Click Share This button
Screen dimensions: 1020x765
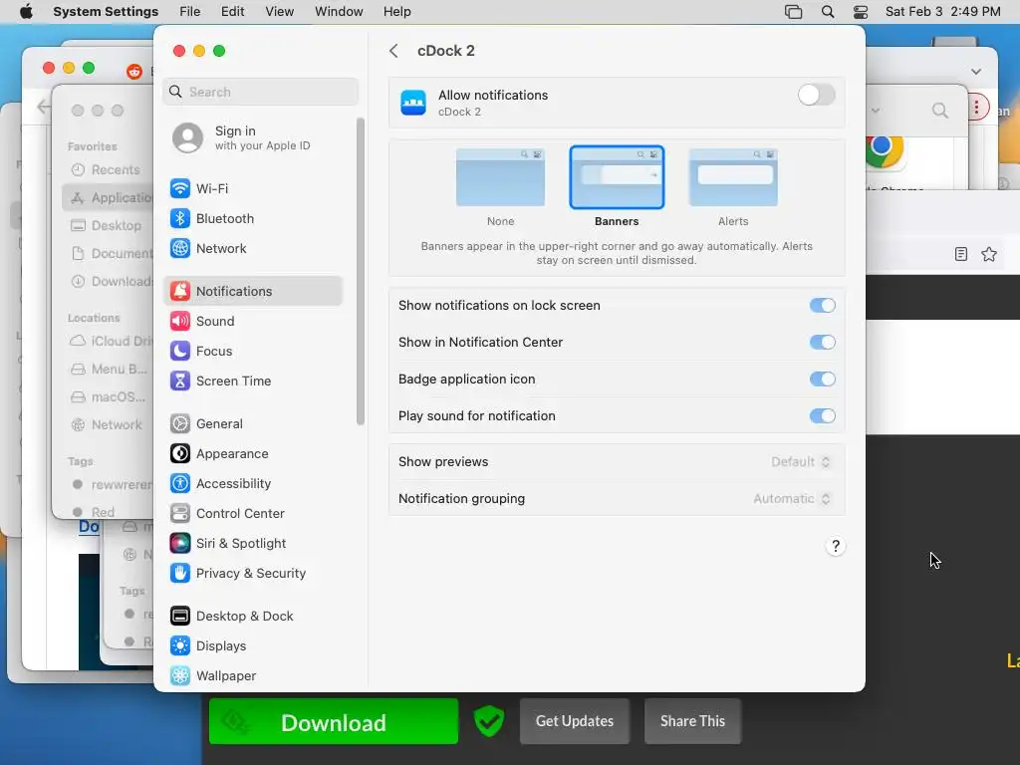coord(693,721)
